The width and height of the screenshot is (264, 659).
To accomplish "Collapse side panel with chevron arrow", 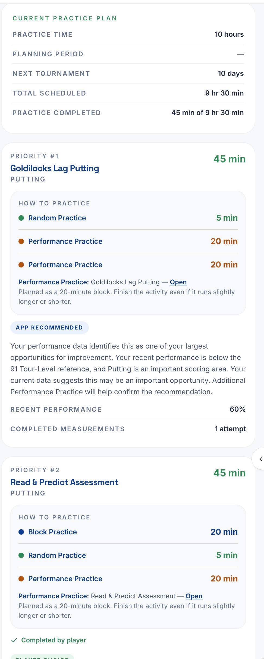I will (260, 459).
